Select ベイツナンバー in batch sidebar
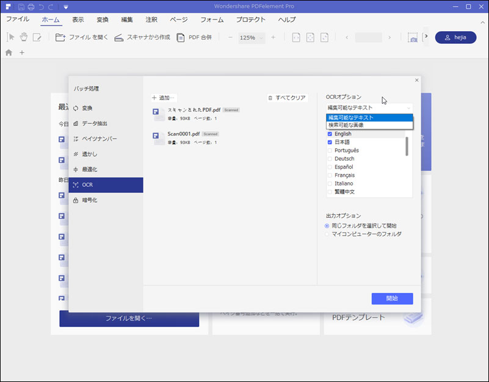This screenshot has height=382, width=489. pos(106,139)
